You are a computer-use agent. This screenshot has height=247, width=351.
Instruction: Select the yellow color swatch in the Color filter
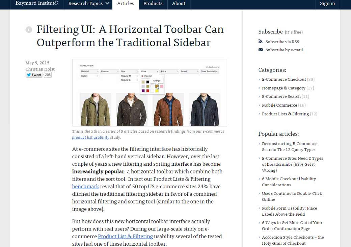pos(157,90)
